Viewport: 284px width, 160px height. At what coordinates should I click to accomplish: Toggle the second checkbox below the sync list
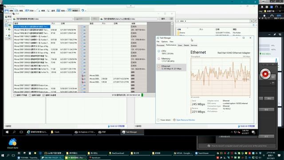pos(30,95)
